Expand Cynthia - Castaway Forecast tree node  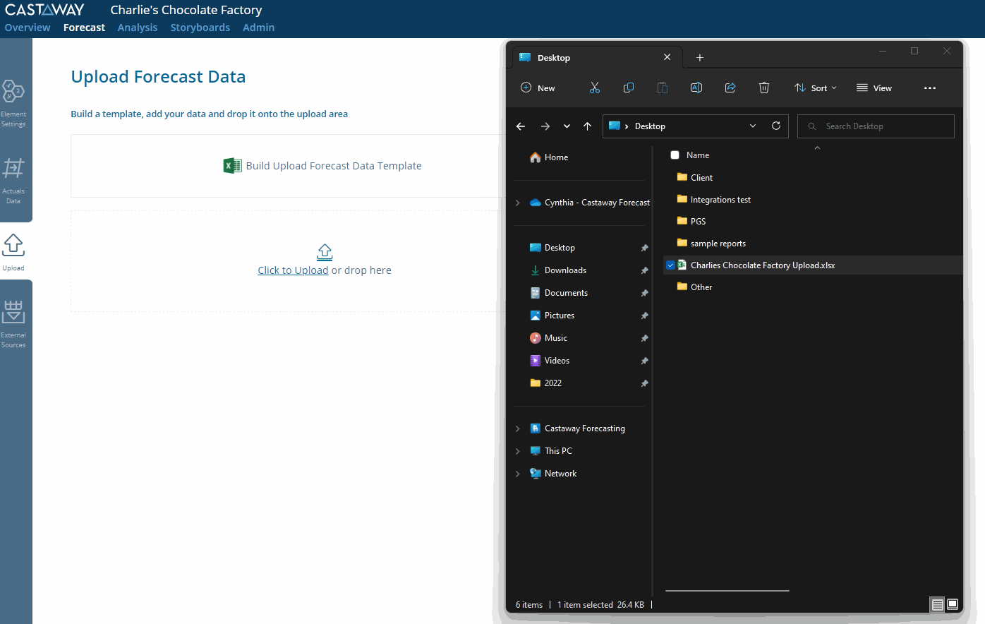[518, 203]
